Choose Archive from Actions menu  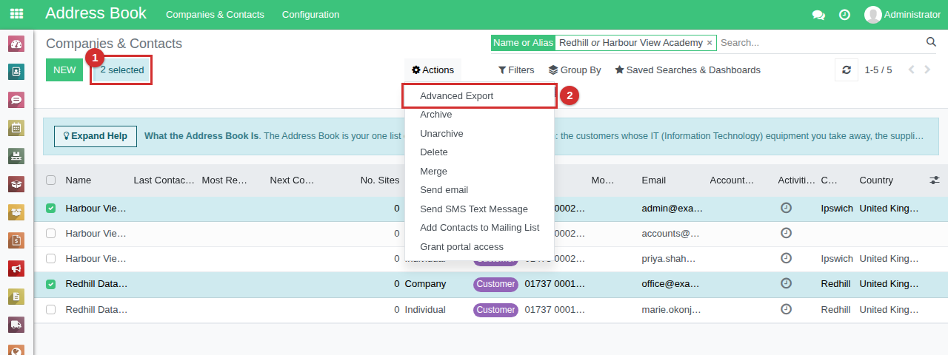pos(479,115)
